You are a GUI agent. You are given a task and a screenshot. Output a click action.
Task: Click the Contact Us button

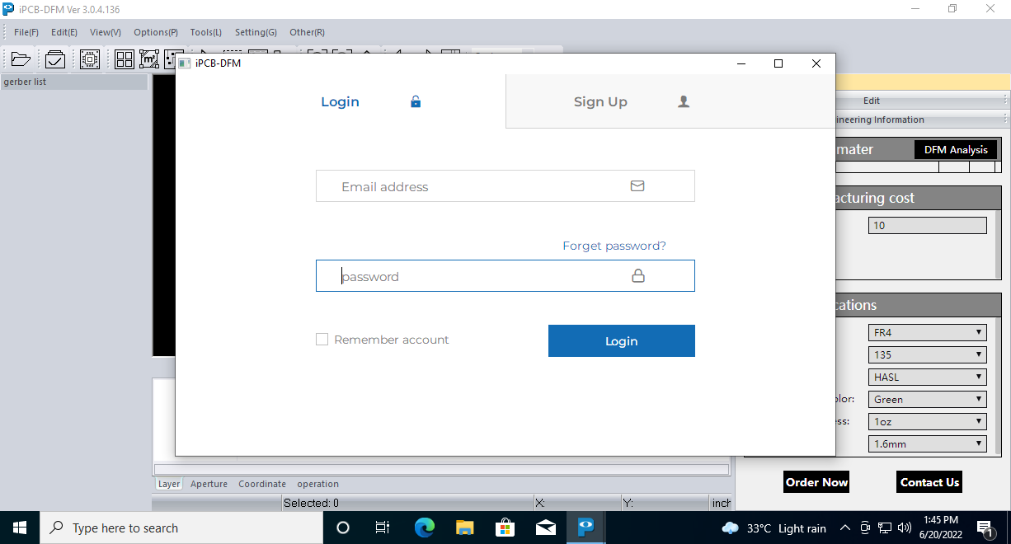point(929,482)
